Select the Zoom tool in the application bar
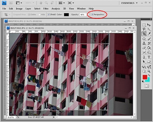This screenshot has height=122, width=153. (46, 3)
